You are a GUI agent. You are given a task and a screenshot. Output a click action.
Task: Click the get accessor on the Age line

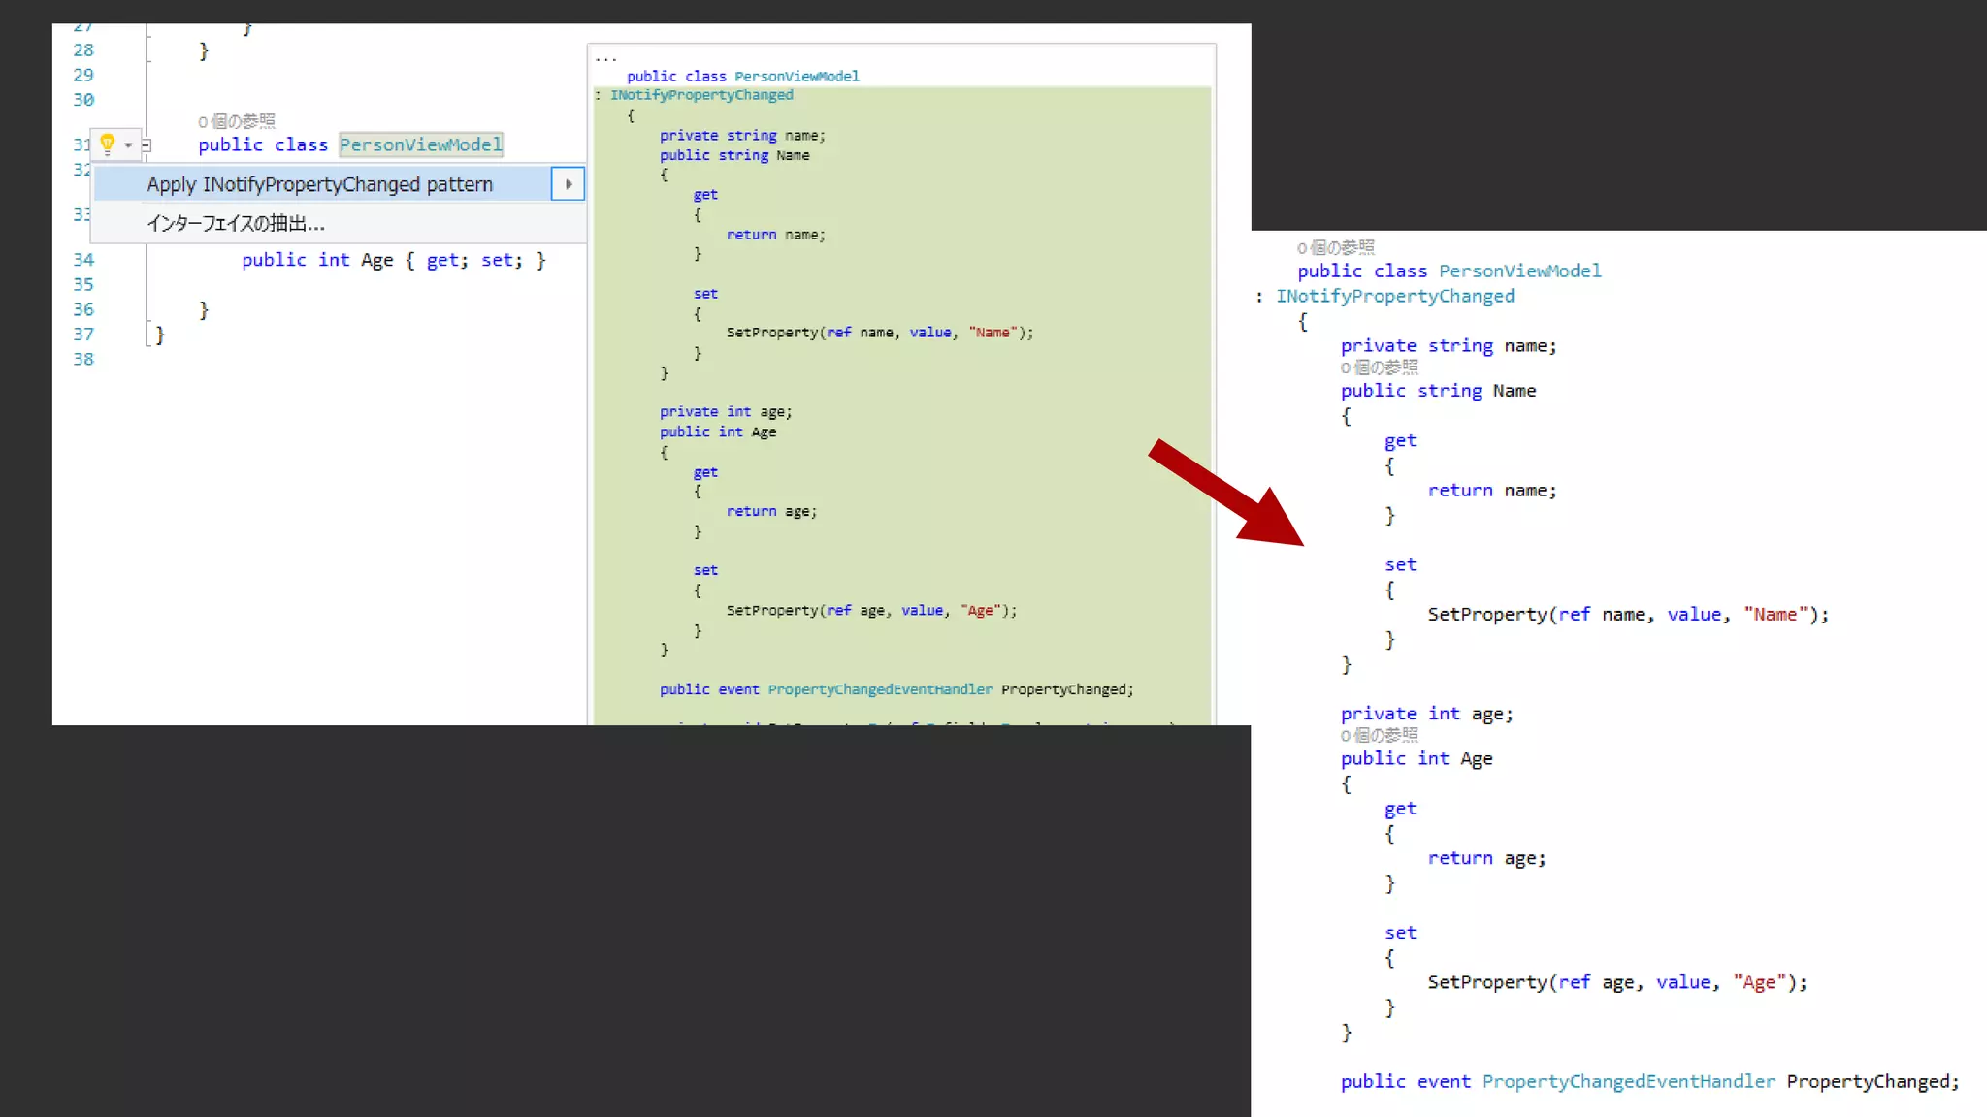(x=441, y=260)
